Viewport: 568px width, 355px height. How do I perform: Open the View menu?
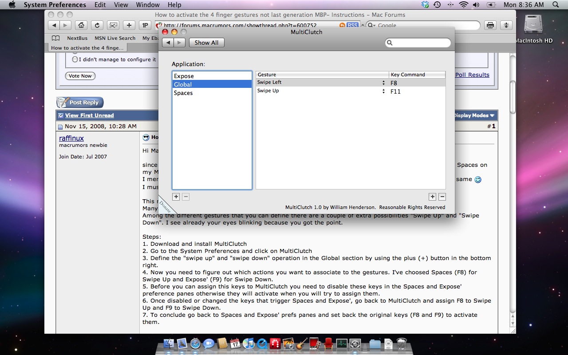pos(121,5)
